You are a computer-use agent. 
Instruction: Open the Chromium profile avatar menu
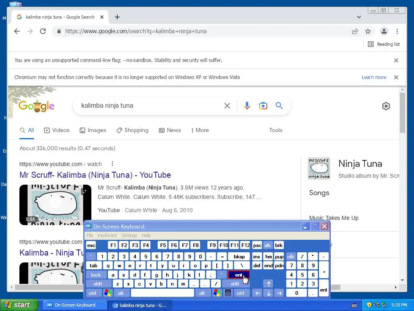(x=384, y=31)
